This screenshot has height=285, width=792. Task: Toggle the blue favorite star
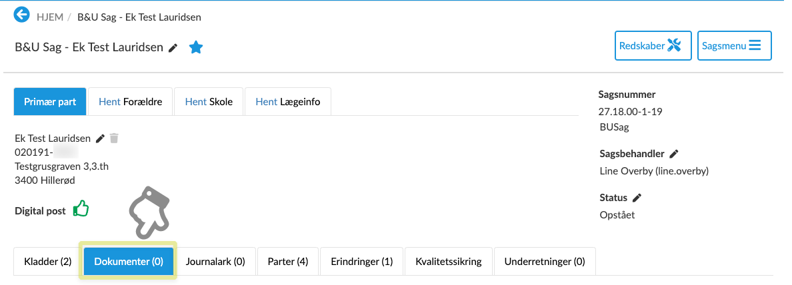click(x=195, y=47)
